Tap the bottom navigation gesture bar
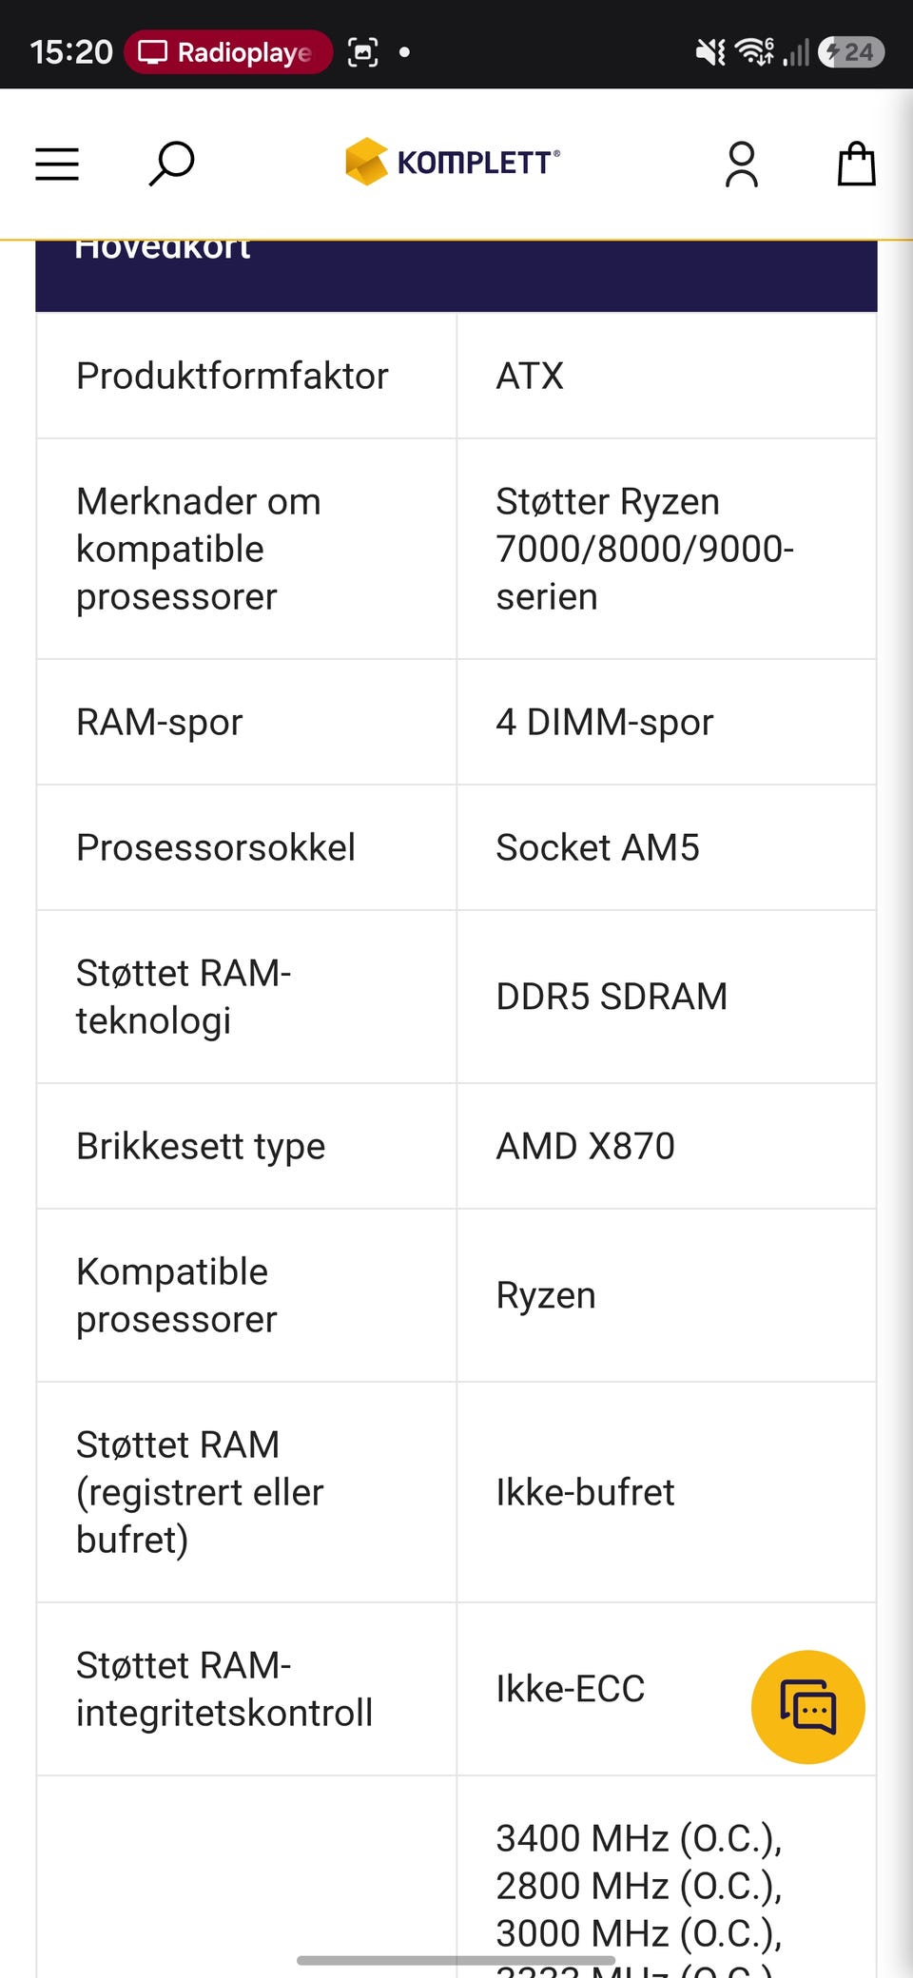913x1978 pixels. (x=456, y=1960)
